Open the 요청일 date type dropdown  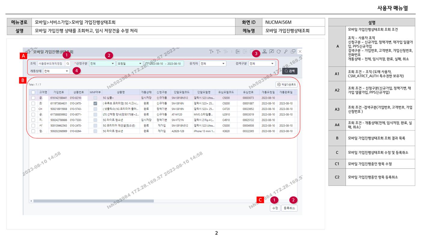coord(130,63)
